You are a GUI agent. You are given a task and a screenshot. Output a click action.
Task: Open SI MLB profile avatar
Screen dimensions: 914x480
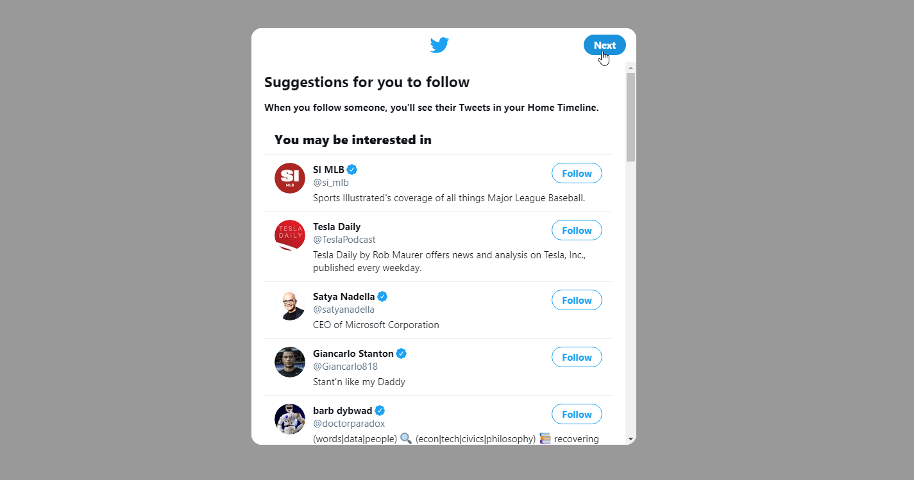pyautogui.click(x=290, y=178)
